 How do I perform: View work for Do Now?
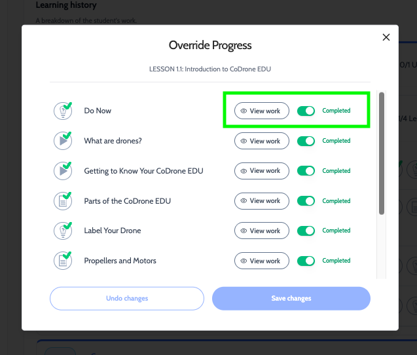262,111
